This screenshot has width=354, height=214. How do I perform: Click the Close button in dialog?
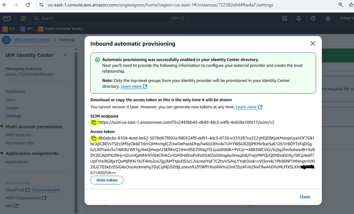coord(304,197)
